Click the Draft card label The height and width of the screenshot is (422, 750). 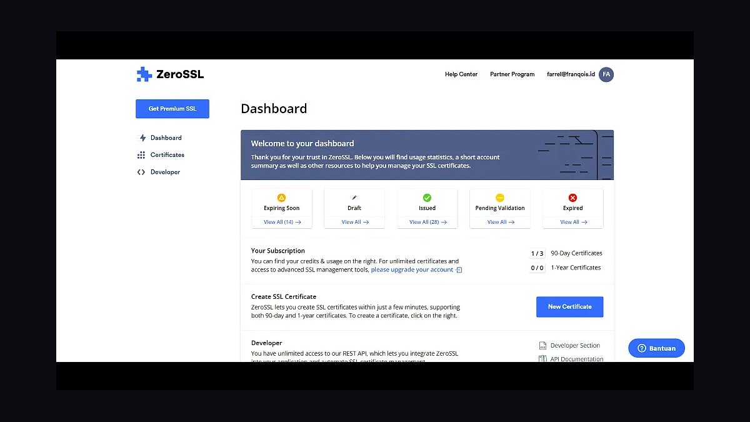coord(354,208)
